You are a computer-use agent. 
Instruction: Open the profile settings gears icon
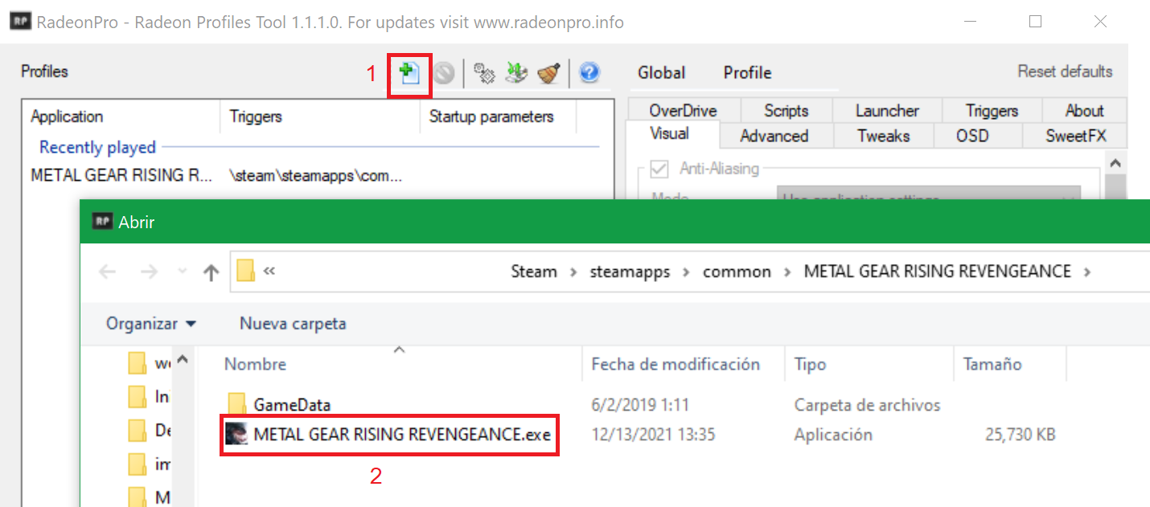click(483, 74)
